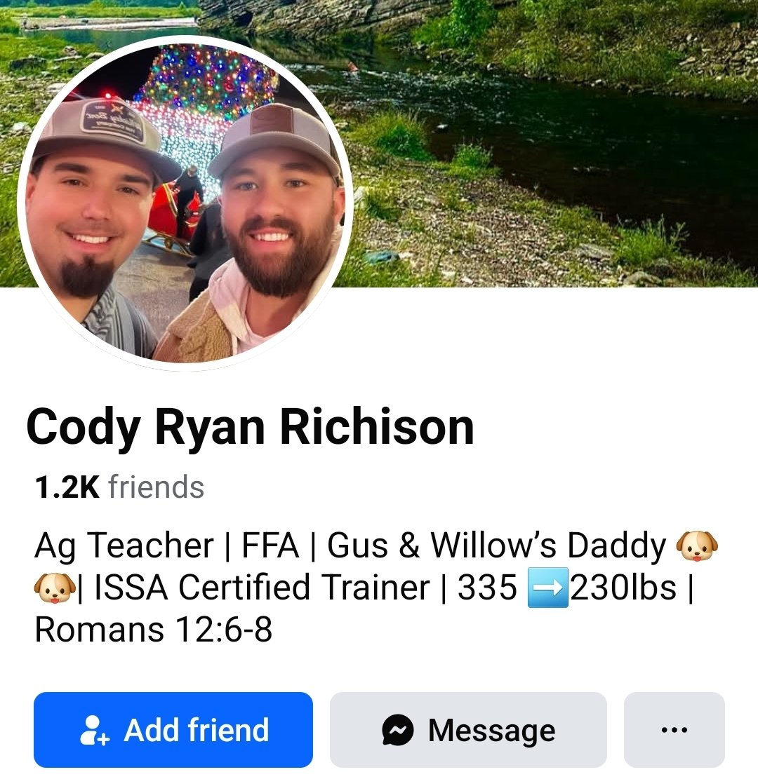Open the circular profile picture

click(185, 203)
